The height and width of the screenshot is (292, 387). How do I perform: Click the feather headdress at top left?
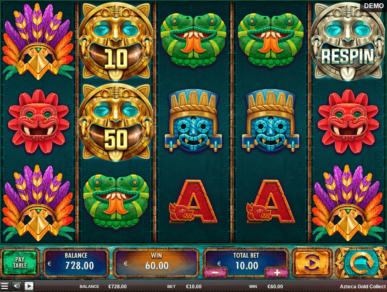[38, 41]
